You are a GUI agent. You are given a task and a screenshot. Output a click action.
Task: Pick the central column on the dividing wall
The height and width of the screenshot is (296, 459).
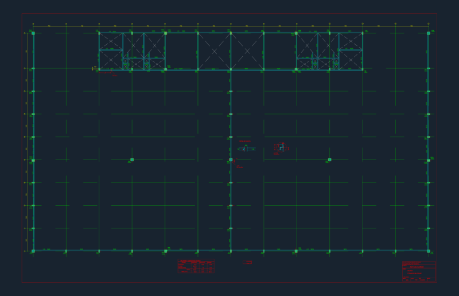click(231, 160)
